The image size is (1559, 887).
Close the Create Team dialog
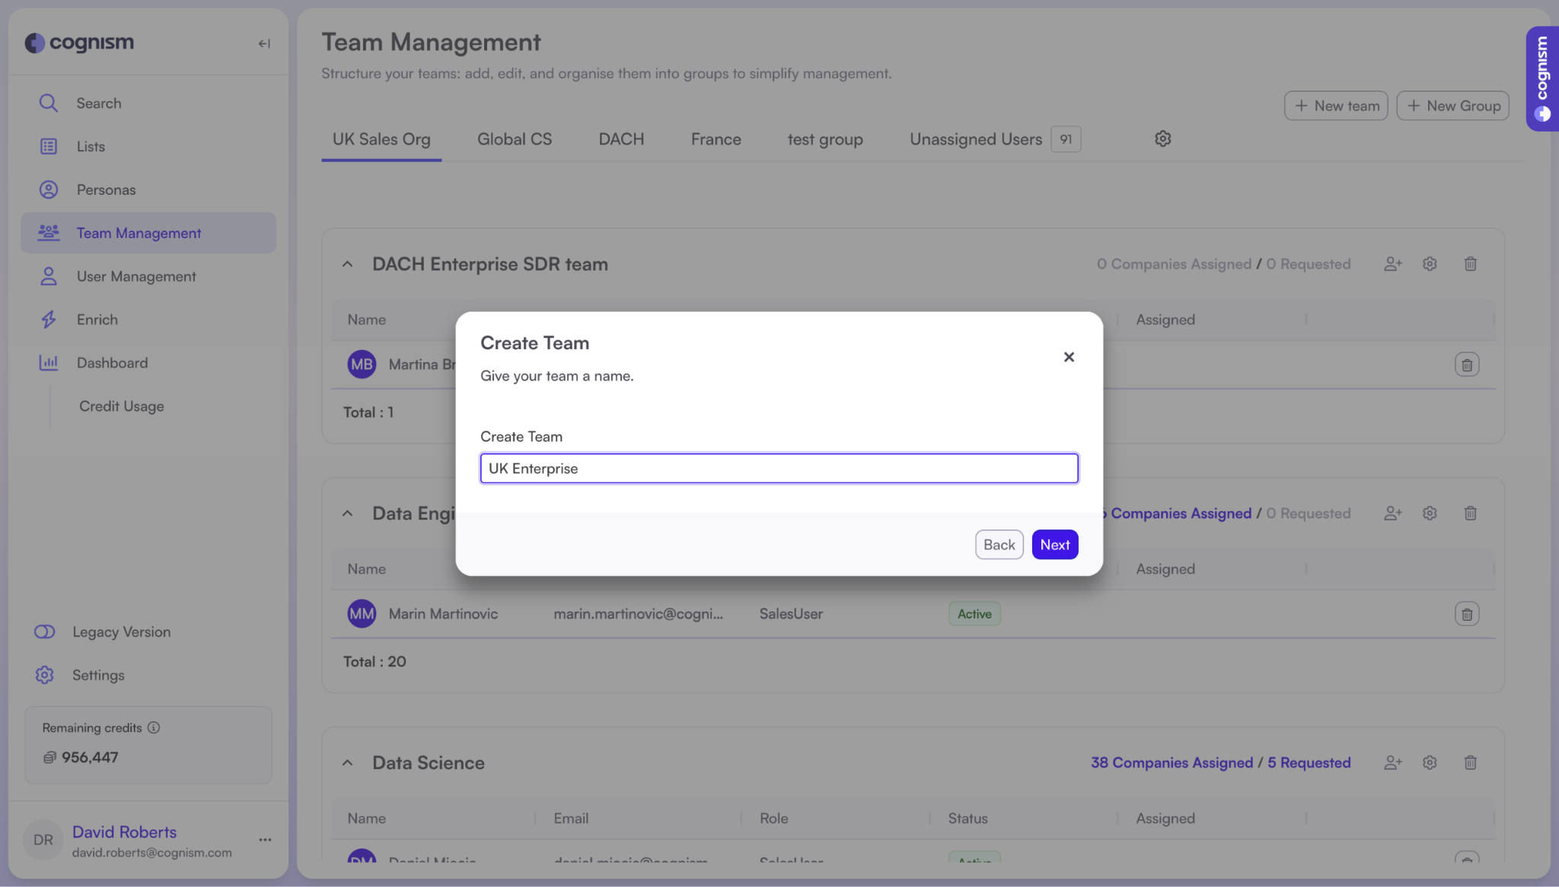(x=1069, y=357)
